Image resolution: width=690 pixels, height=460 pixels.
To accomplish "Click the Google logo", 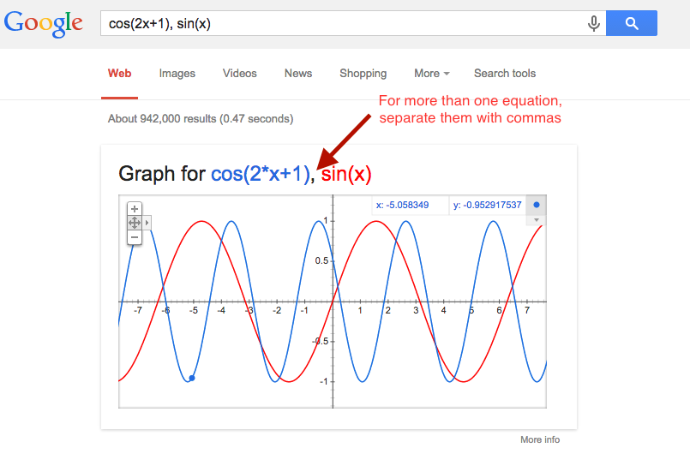I will pyautogui.click(x=44, y=23).
